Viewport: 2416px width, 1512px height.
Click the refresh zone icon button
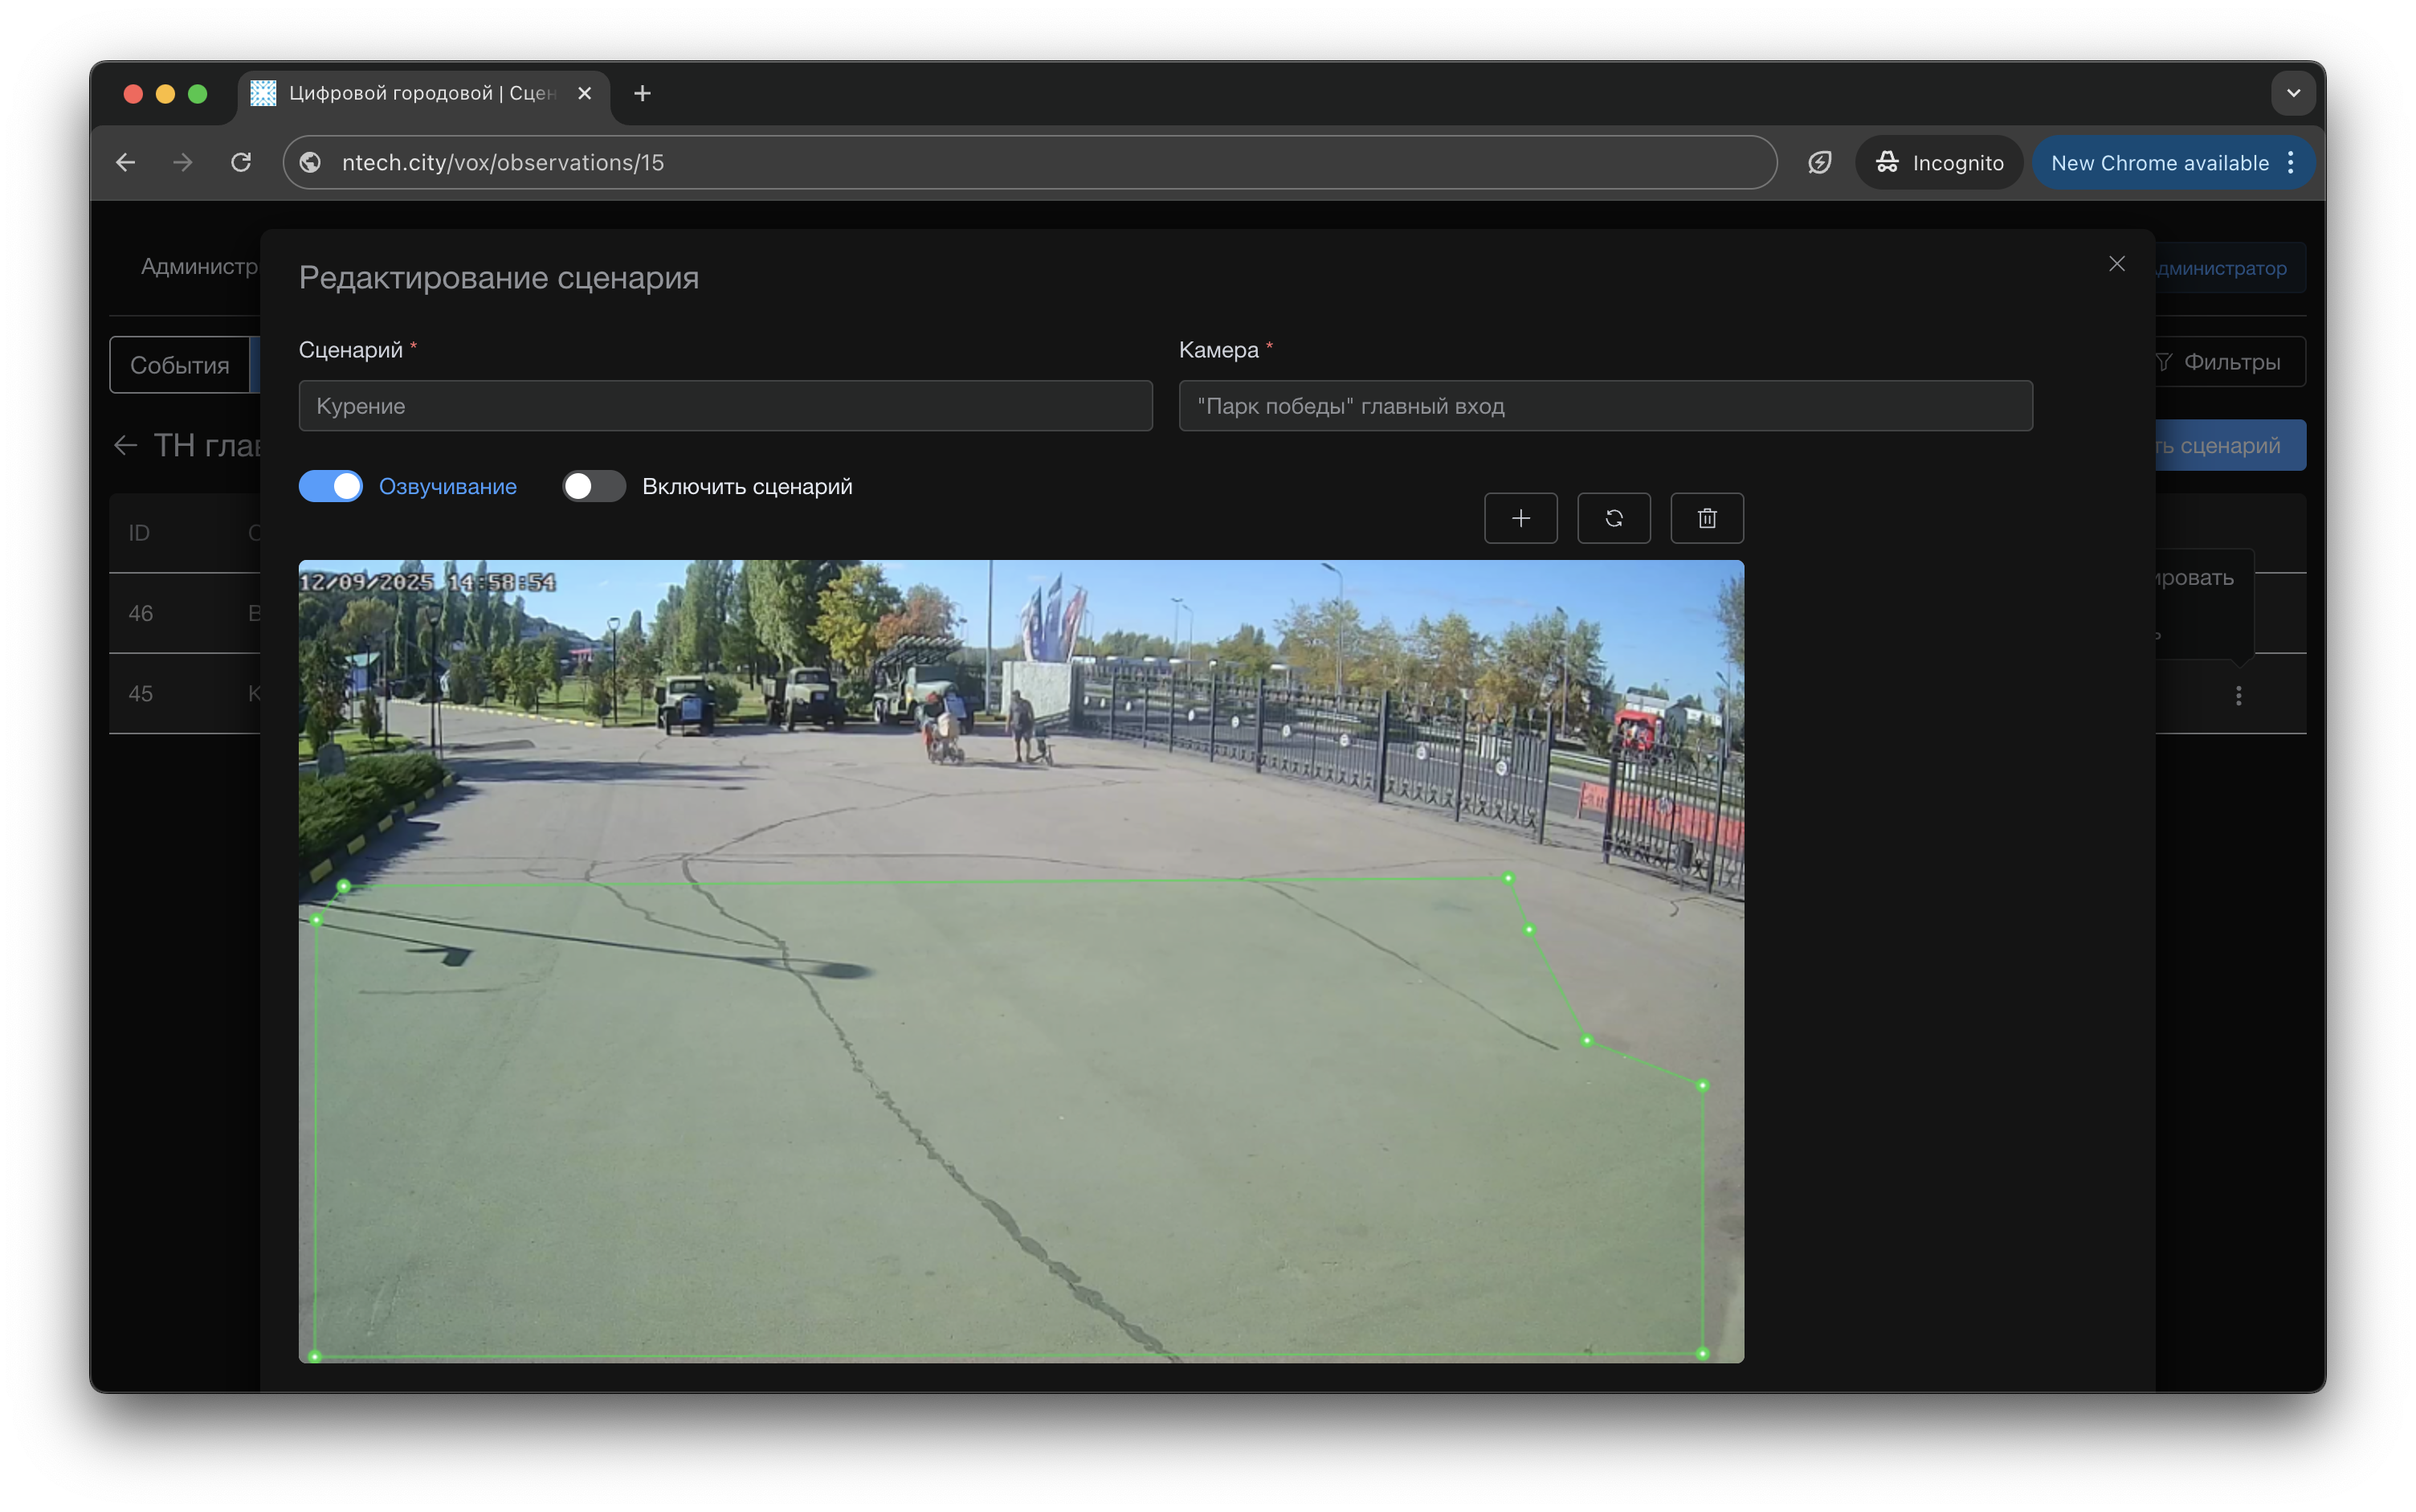pos(1614,518)
